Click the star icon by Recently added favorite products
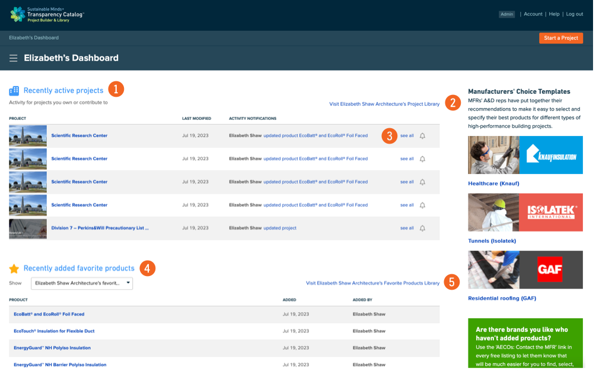This screenshot has height=371, width=596. 14,269
